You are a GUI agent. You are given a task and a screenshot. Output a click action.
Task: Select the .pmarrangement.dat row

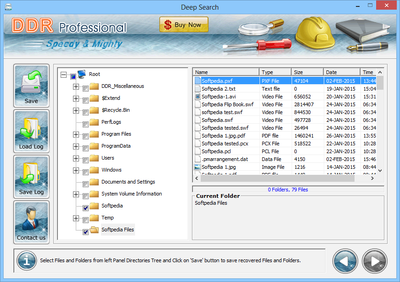285,159
